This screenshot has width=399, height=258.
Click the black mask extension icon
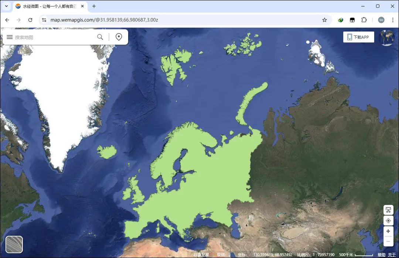click(x=352, y=20)
